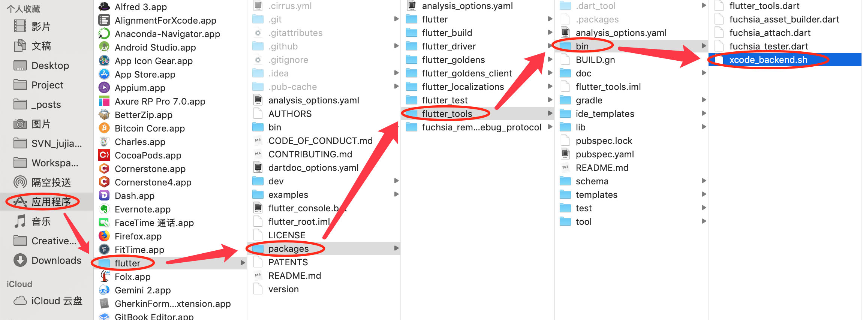The image size is (863, 320).
Task: Select the App Store.app icon
Action: point(104,74)
